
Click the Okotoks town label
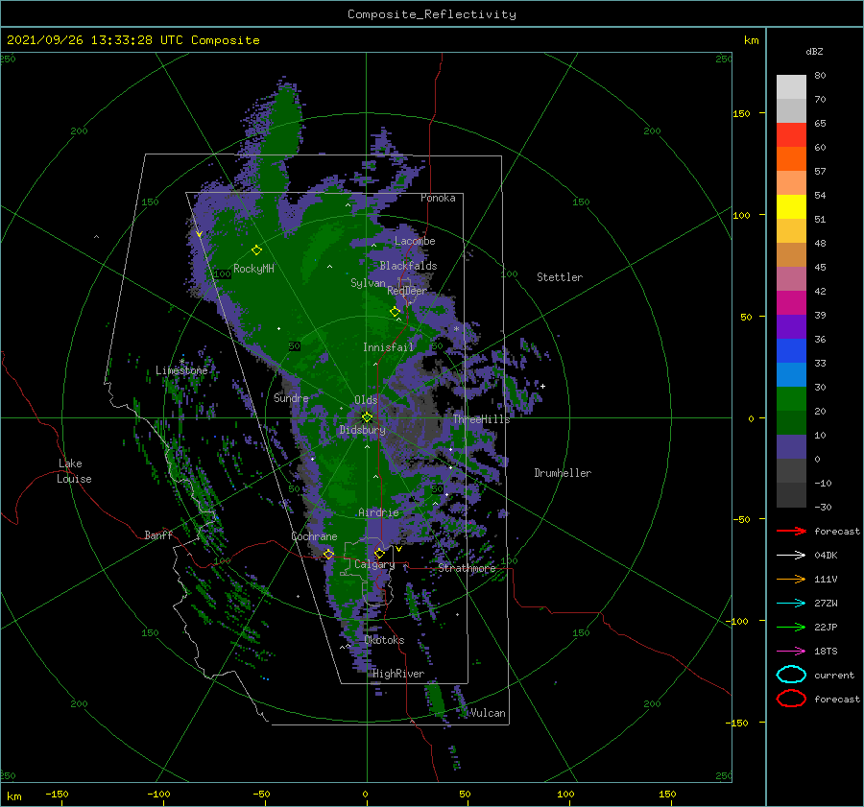coord(384,640)
